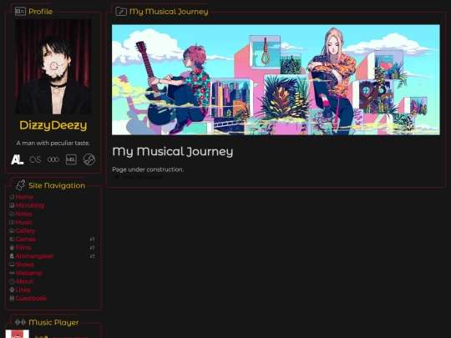Click the "Page under construction." text
The height and width of the screenshot is (338, 451).
pyautogui.click(x=148, y=169)
